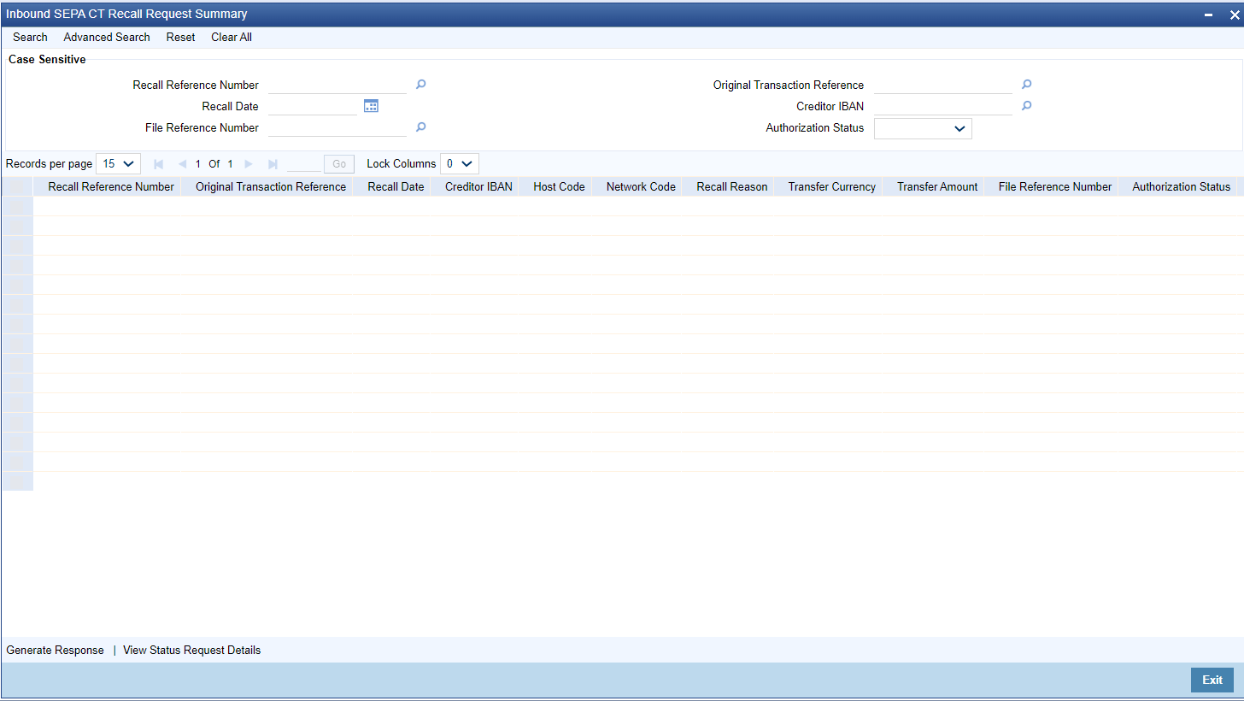Go to next page of results
The height and width of the screenshot is (701, 1244).
coord(249,163)
